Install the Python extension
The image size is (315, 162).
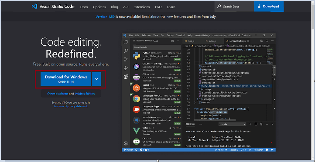pos(177,59)
